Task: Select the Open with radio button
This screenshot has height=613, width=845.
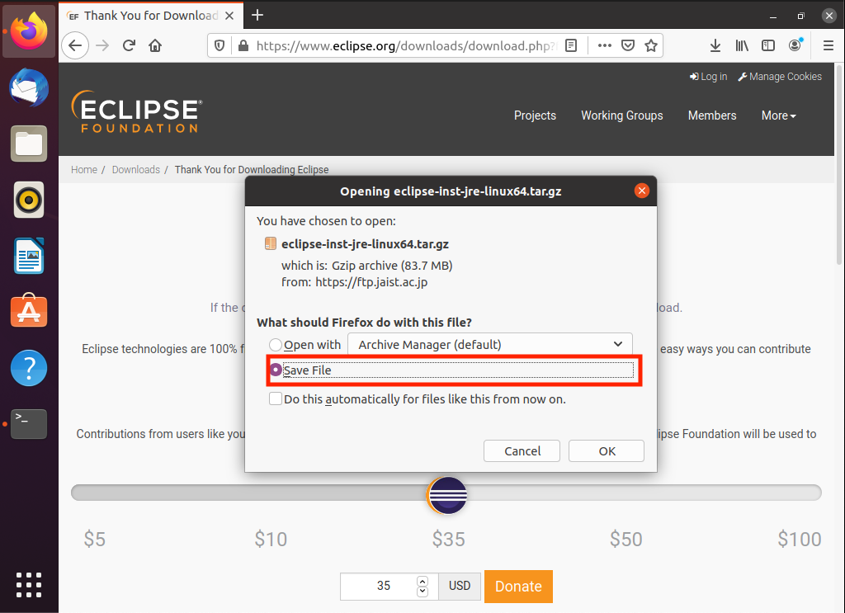Action: 276,345
